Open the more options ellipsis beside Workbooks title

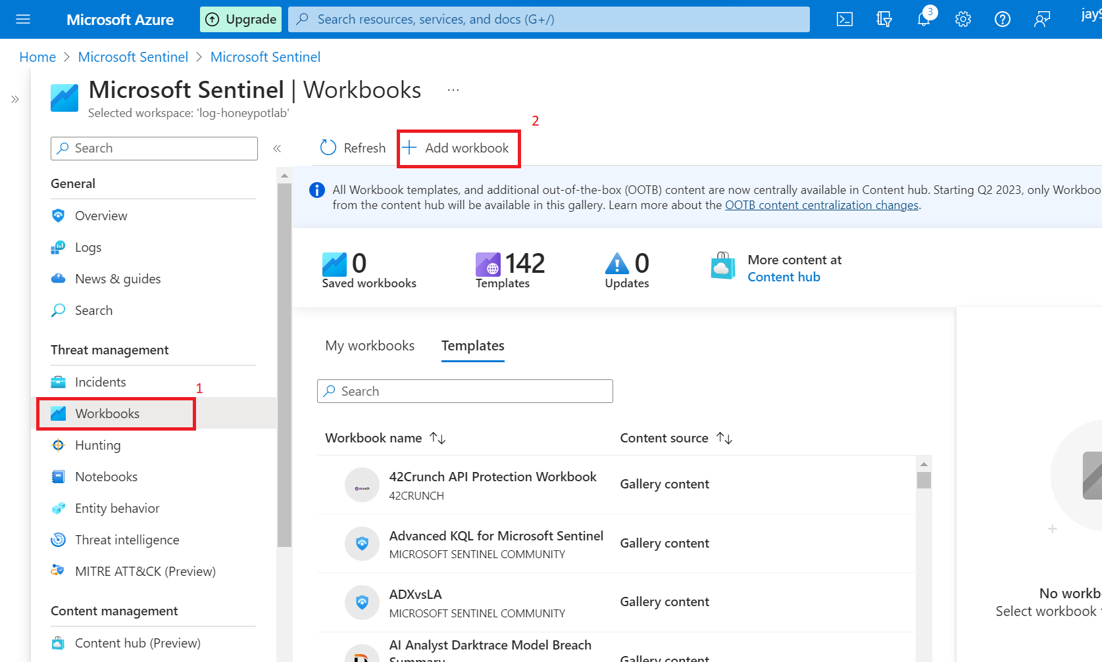pos(453,90)
